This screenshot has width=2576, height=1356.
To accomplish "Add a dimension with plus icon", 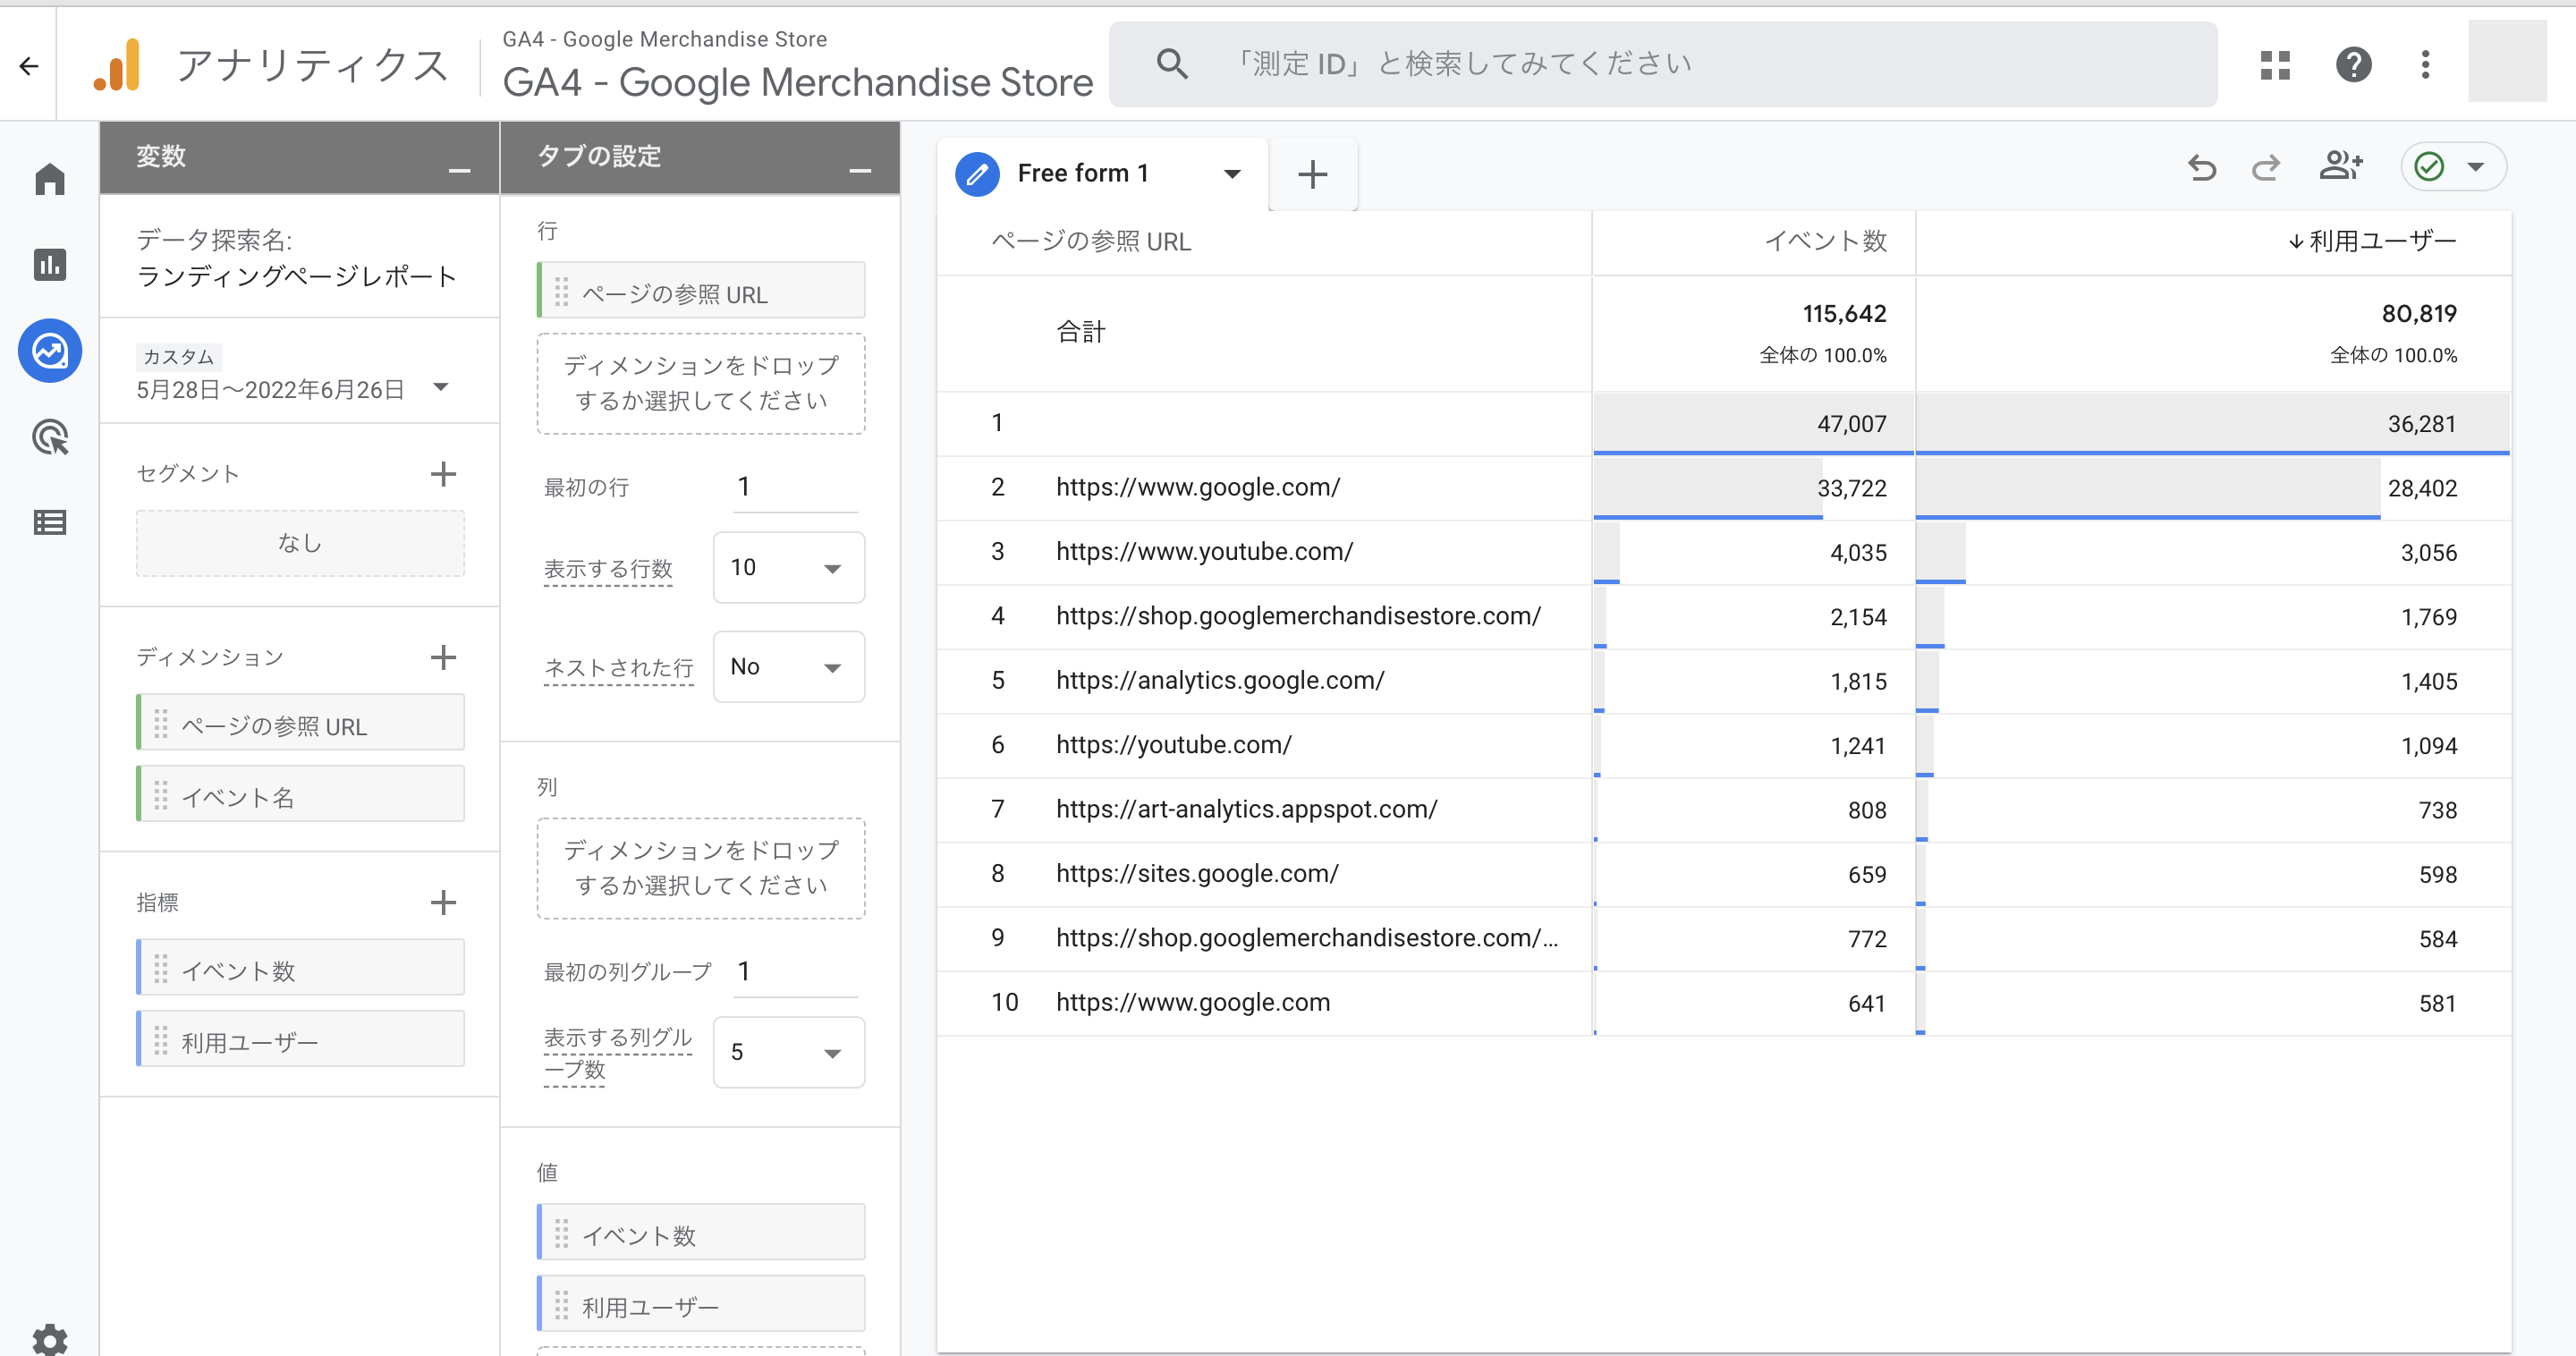I will tap(443, 657).
